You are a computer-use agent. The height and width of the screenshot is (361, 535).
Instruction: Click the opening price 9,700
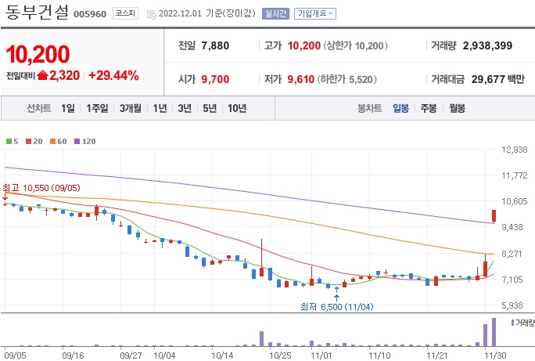pyautogui.click(x=215, y=79)
